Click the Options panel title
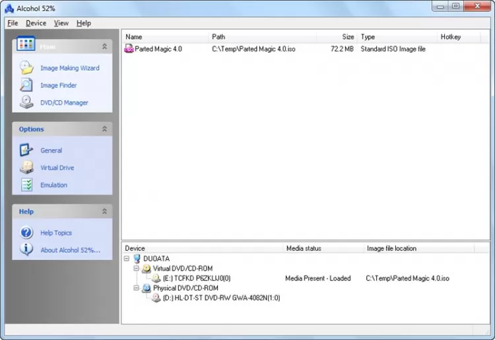Viewport: 495px width, 340px height. tap(31, 129)
